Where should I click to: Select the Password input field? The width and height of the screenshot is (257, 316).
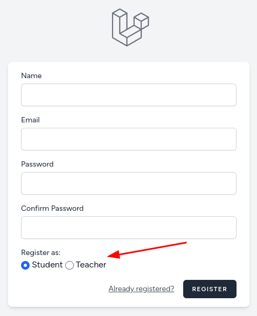click(129, 183)
